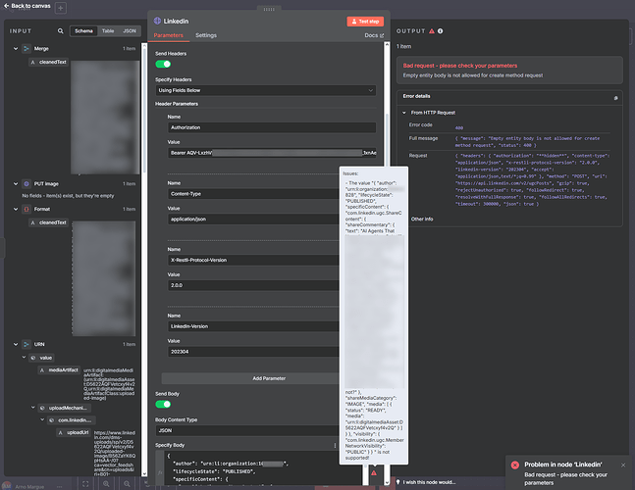Click the OUTPUT warning triangle icon

[432, 30]
